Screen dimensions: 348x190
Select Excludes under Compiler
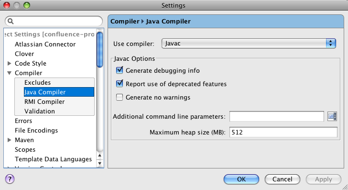tap(37, 82)
